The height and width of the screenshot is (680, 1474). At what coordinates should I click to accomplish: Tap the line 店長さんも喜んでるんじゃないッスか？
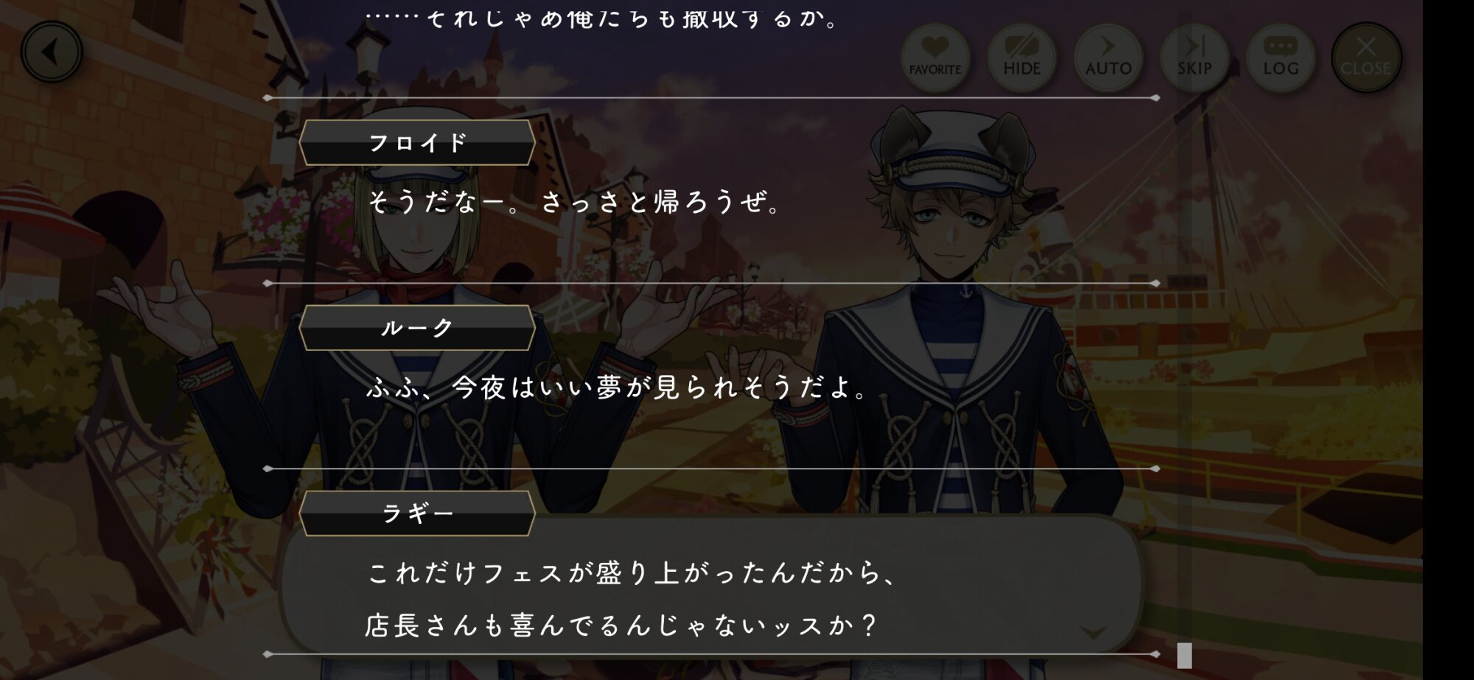pyautogui.click(x=623, y=625)
